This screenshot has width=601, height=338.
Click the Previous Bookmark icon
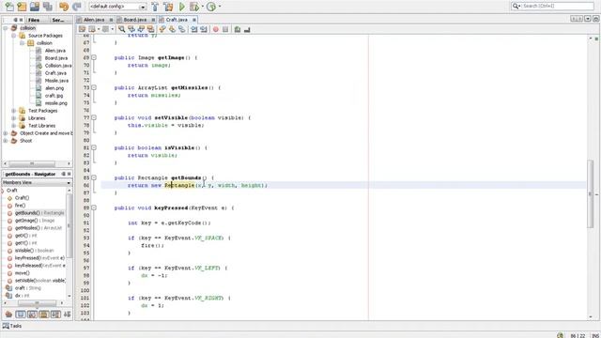[x=162, y=29]
